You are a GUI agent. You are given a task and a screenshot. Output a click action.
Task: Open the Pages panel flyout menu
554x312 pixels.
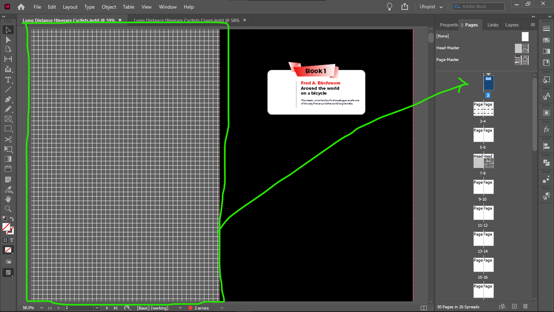pyautogui.click(x=533, y=25)
